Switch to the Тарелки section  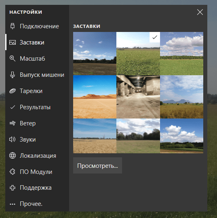[37, 91]
